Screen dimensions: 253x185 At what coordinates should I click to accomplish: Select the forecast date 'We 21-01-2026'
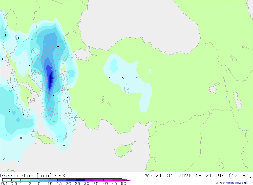point(168,175)
